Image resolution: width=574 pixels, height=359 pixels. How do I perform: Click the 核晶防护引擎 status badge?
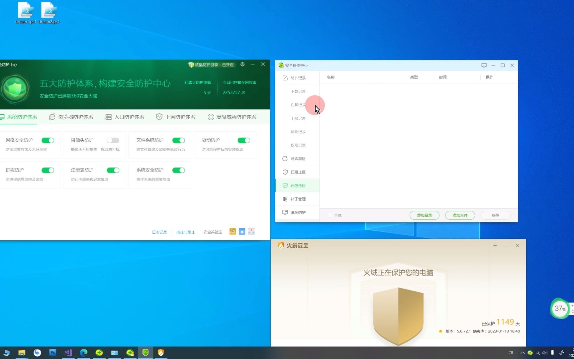(x=211, y=65)
